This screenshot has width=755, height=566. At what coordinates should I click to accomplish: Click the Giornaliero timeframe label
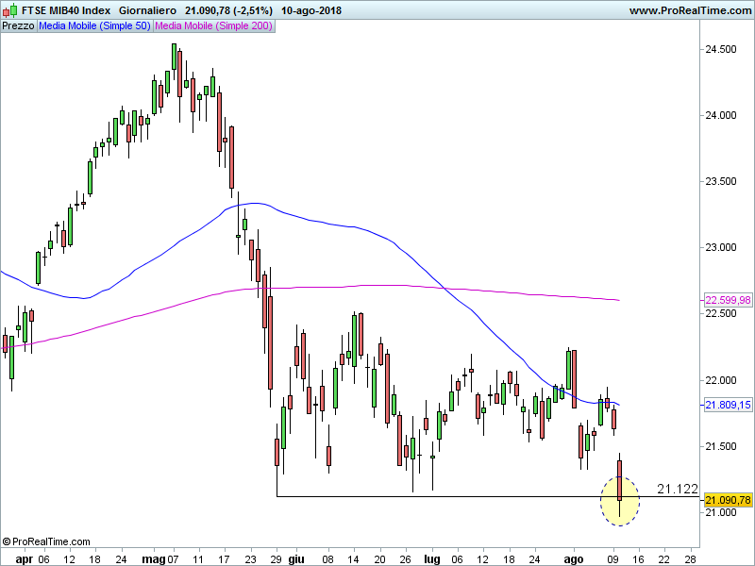(x=147, y=10)
